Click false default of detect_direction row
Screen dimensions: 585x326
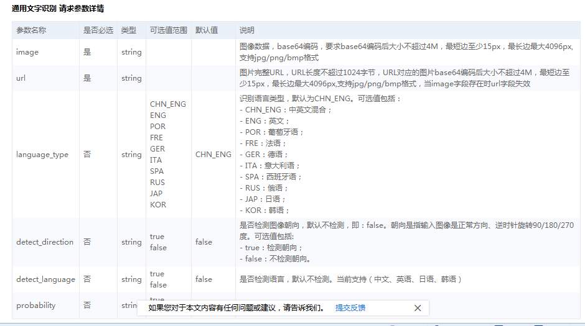click(204, 242)
